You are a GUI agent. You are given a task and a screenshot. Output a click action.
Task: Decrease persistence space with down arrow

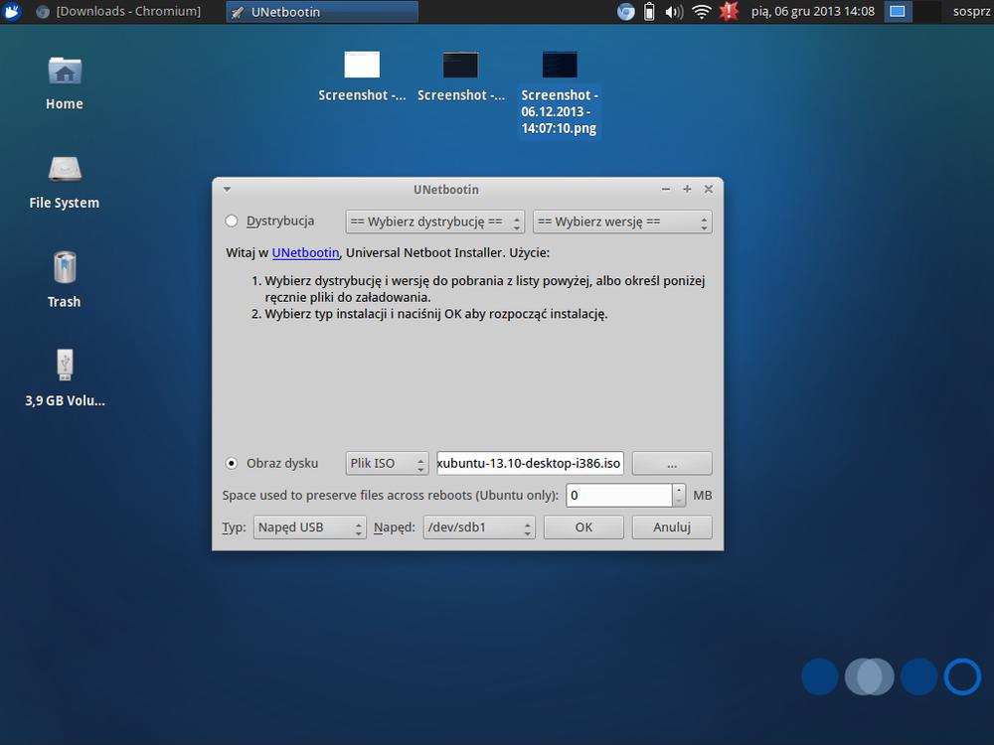(679, 501)
